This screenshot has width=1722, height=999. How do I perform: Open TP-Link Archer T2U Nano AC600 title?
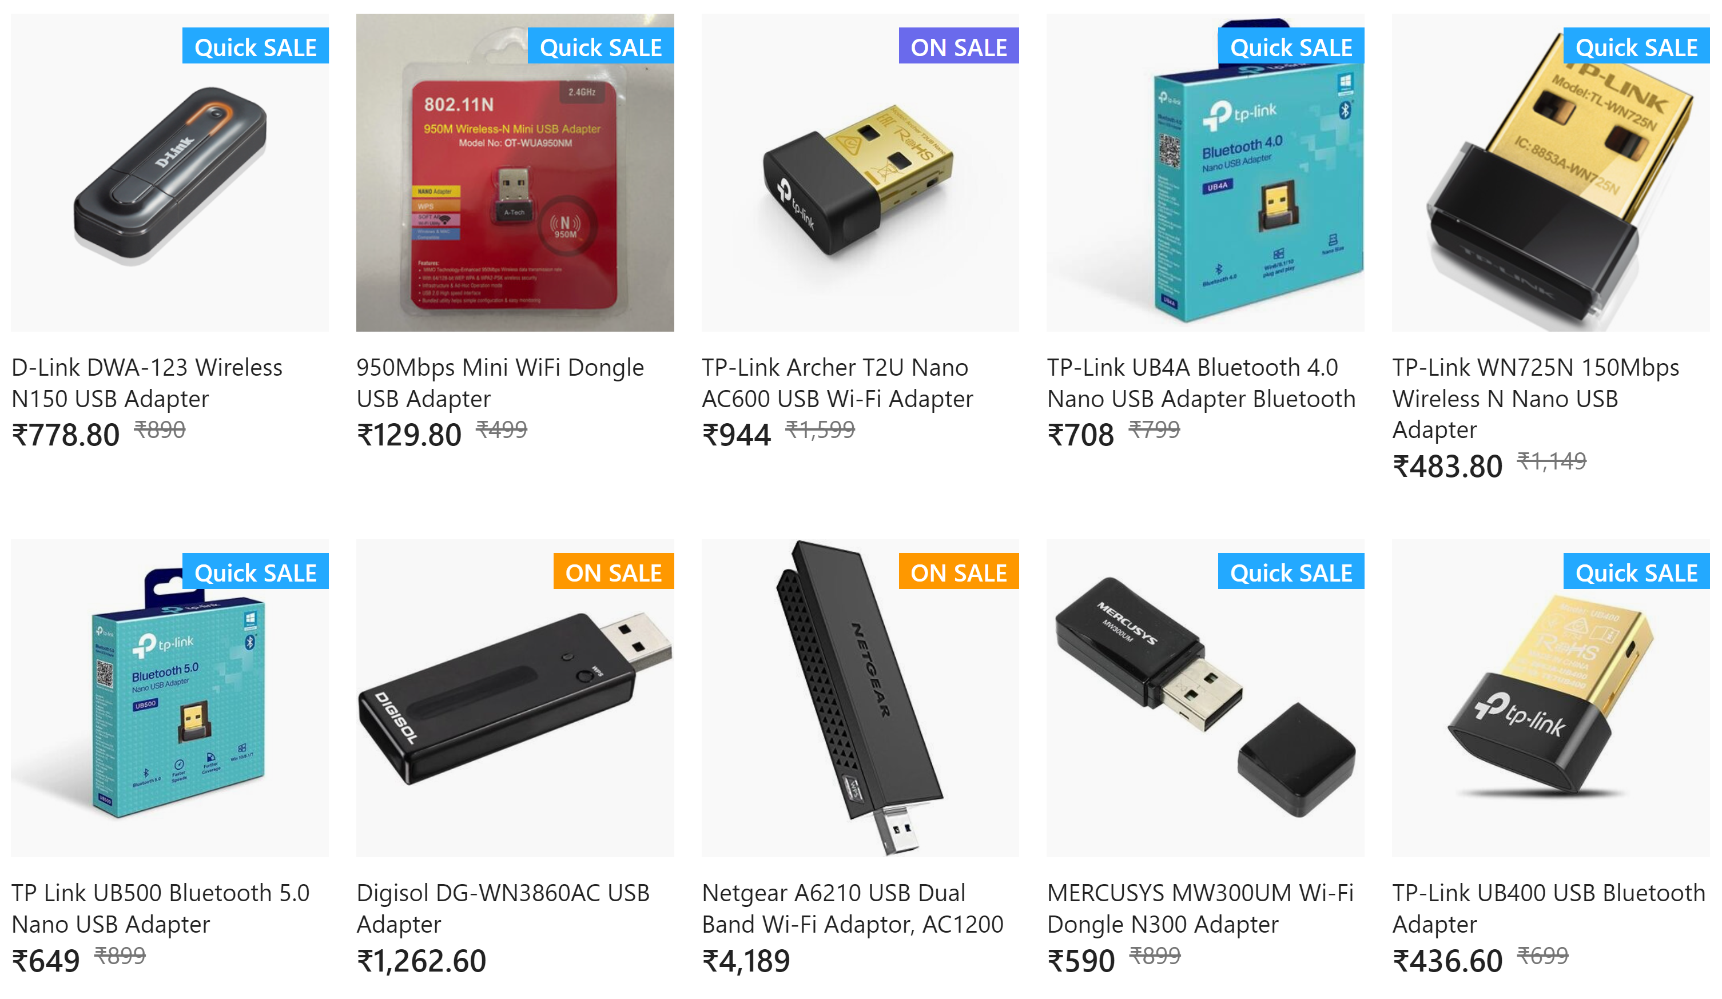point(837,383)
